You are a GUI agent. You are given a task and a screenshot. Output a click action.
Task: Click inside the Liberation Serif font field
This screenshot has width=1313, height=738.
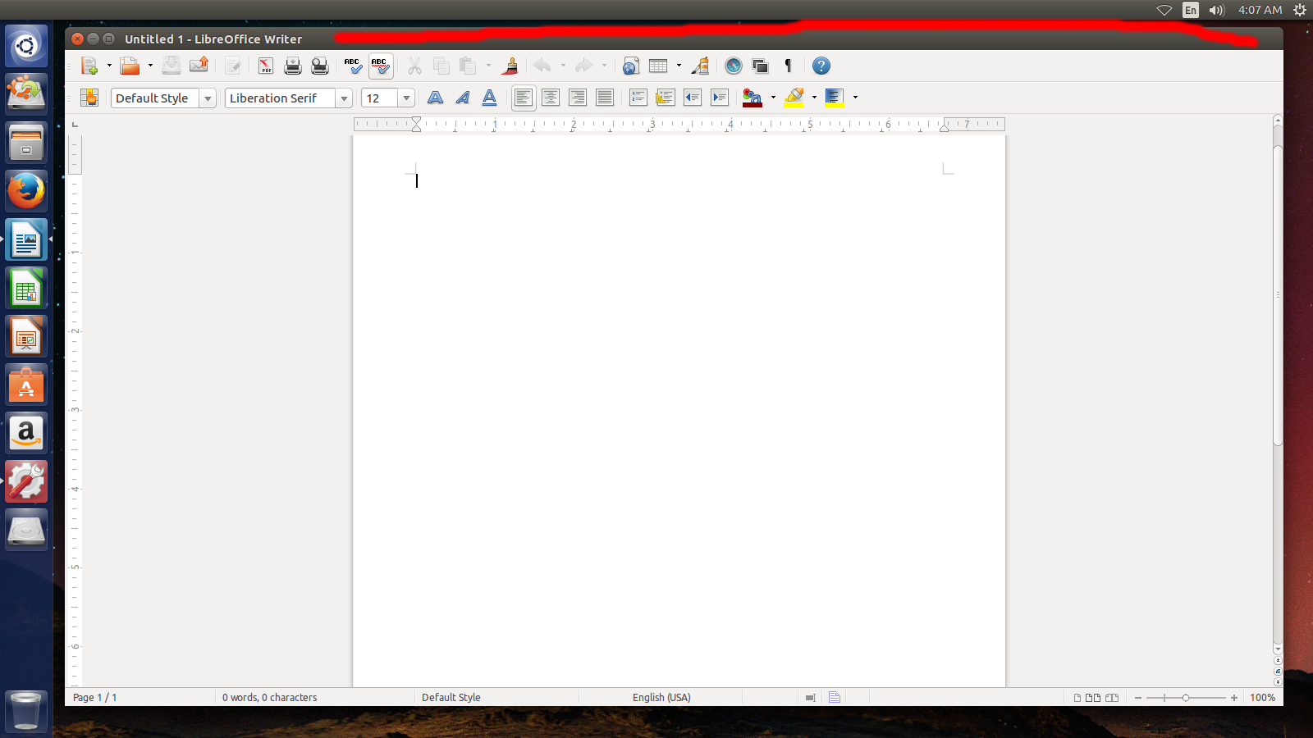pyautogui.click(x=281, y=98)
